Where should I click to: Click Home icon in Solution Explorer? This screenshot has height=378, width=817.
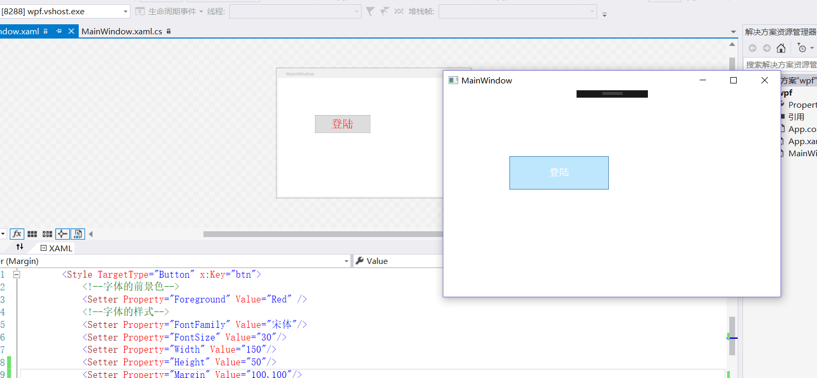pyautogui.click(x=781, y=49)
